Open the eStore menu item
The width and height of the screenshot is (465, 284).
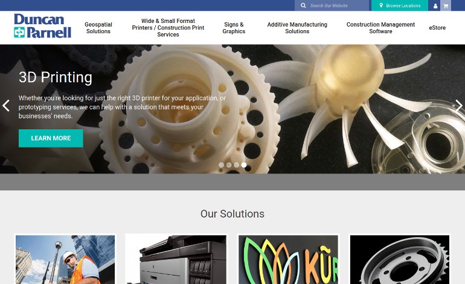pyautogui.click(x=437, y=28)
